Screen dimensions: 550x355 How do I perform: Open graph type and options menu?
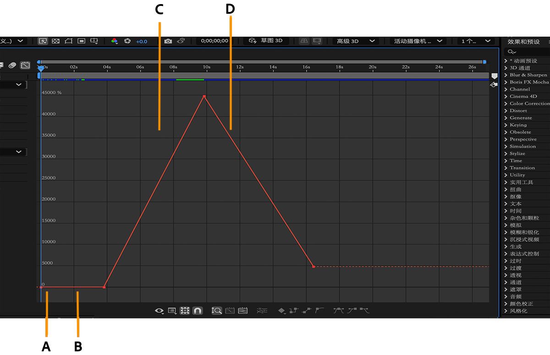172,311
